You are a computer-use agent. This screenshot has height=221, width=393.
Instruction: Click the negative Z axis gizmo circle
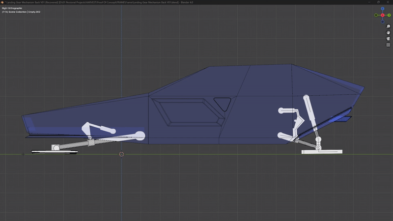coord(383,22)
